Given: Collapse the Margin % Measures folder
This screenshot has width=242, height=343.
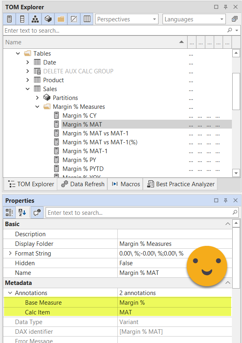Looking at the screenshot, I should click(37, 107).
